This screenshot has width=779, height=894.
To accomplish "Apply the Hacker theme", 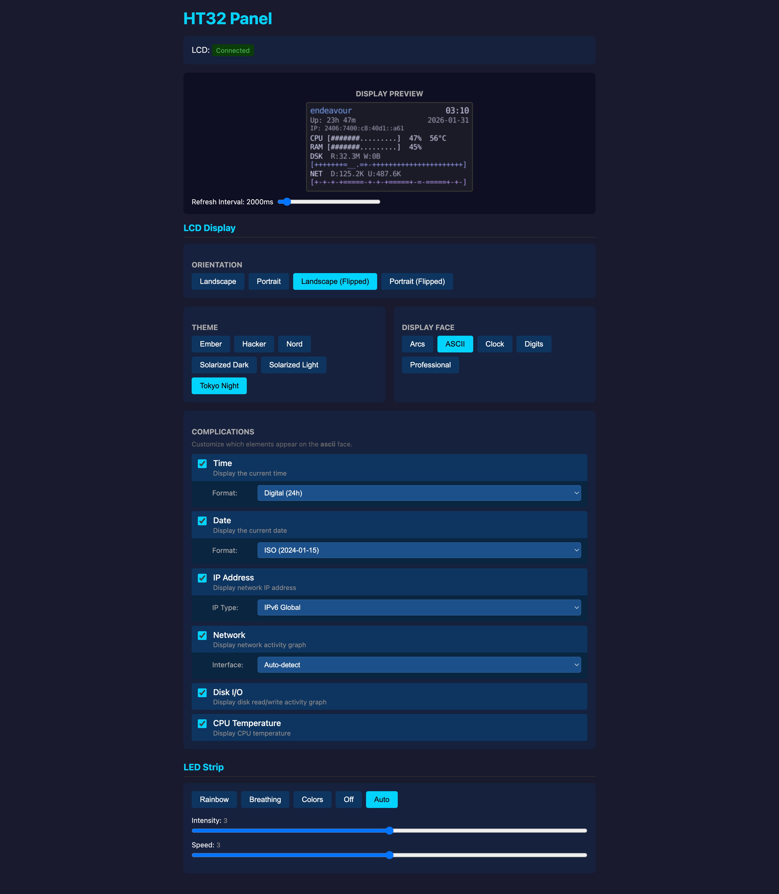I will [254, 344].
